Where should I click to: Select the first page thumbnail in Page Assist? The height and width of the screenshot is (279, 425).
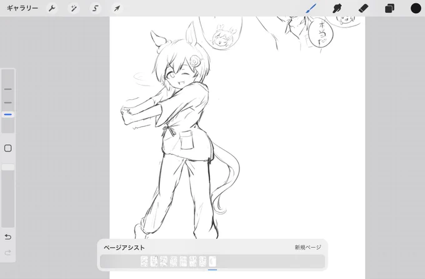coord(144,262)
